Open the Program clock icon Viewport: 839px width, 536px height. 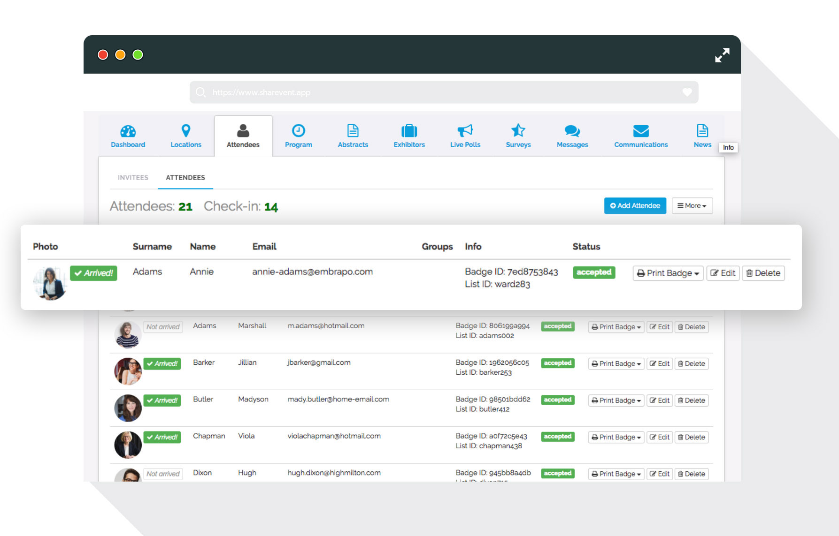pos(299,130)
